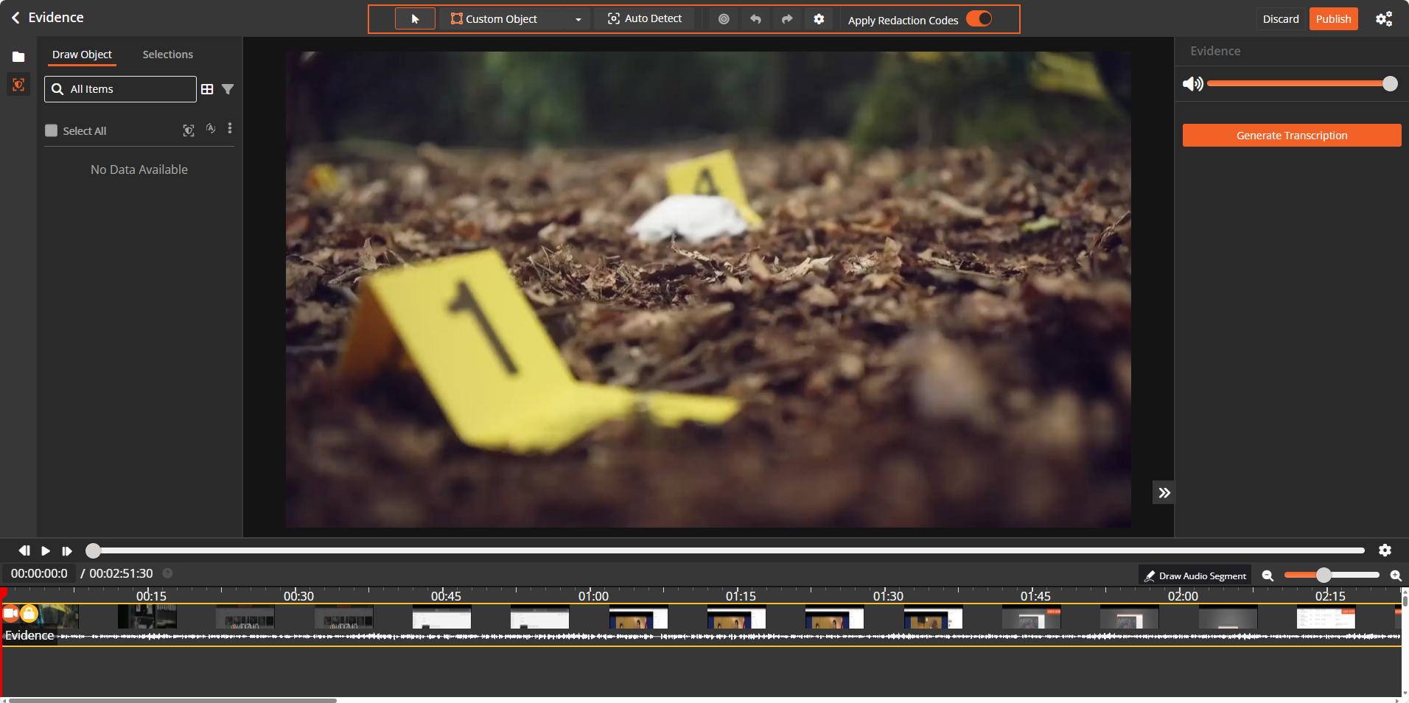
Task: Expand the collapsed side panel chevrons
Action: coord(1164,493)
